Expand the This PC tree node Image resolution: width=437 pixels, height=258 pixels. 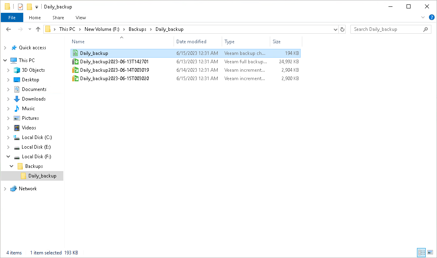pyautogui.click(x=5, y=60)
